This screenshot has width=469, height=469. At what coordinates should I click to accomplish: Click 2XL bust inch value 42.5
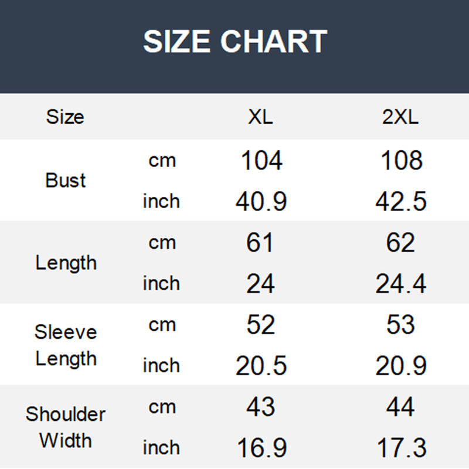click(x=401, y=202)
